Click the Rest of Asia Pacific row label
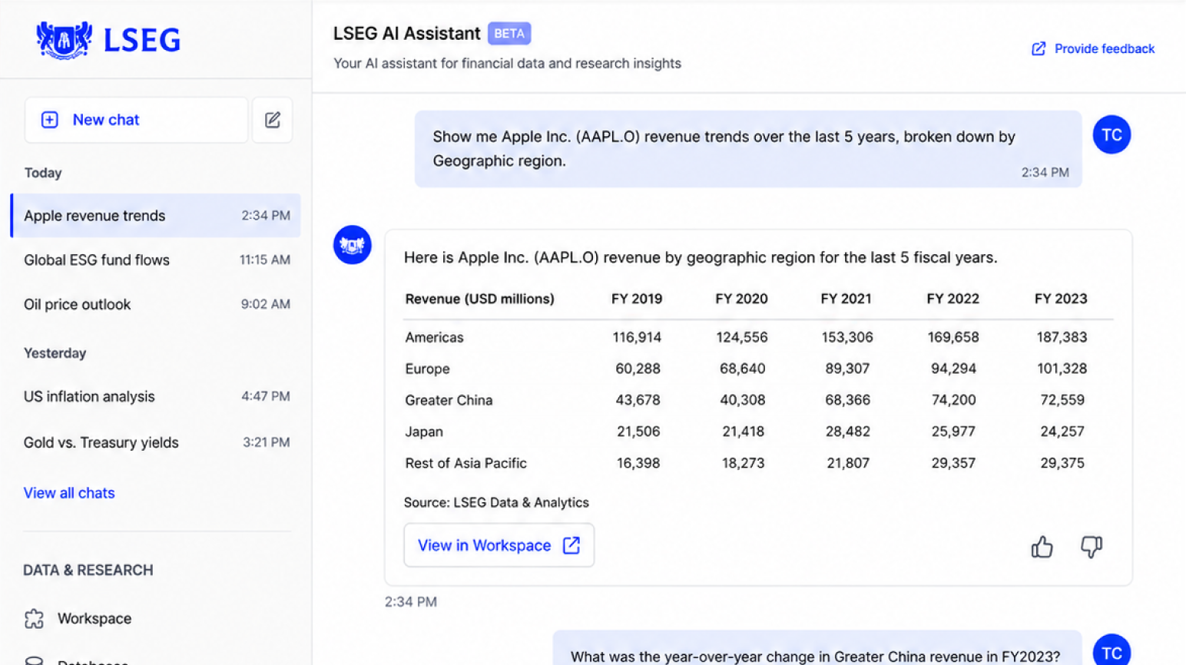The width and height of the screenshot is (1186, 665). coord(466,464)
